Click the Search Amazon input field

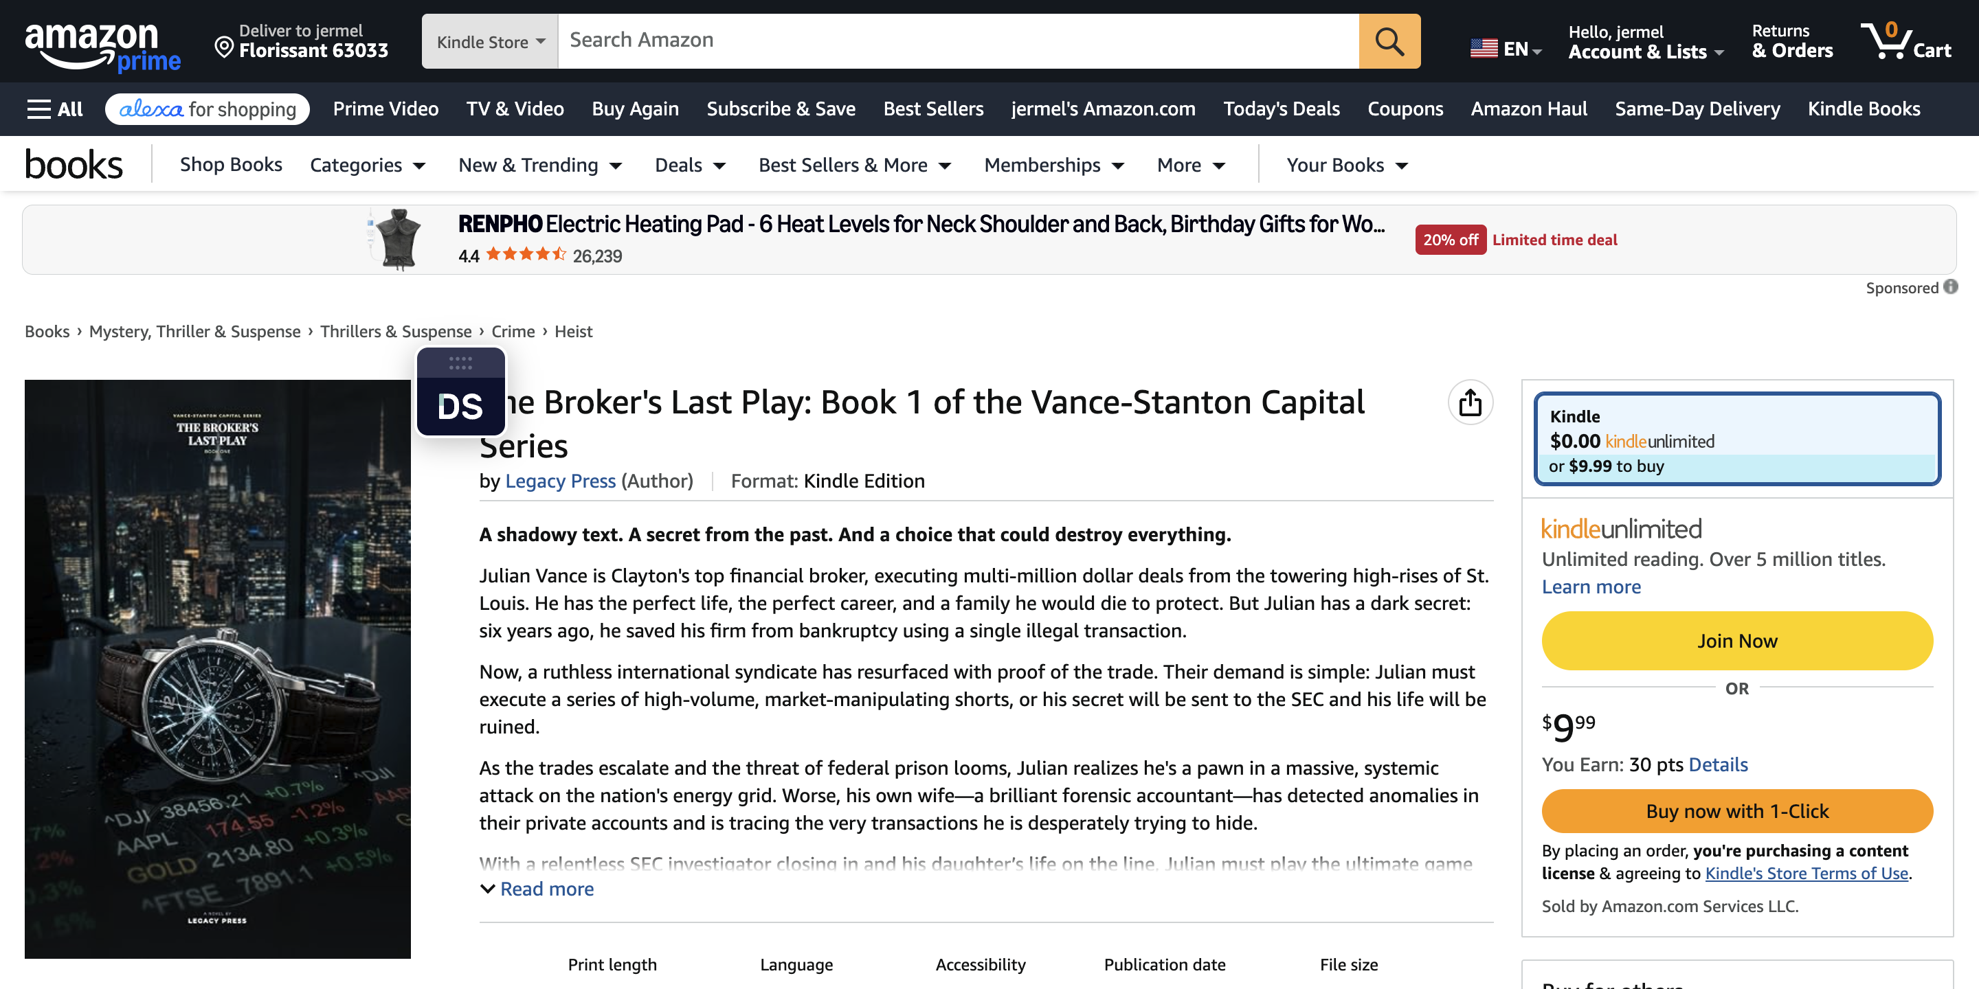click(958, 41)
